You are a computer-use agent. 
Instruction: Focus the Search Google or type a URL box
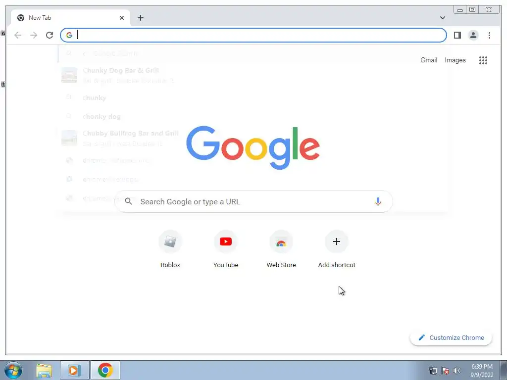pos(253,202)
